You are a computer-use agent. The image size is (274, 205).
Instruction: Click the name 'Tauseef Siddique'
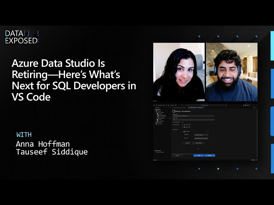click(52, 152)
